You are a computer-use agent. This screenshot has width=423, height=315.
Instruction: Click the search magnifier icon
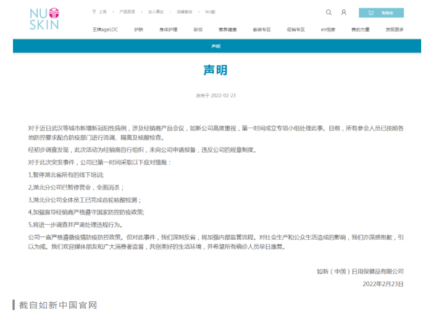click(x=329, y=12)
